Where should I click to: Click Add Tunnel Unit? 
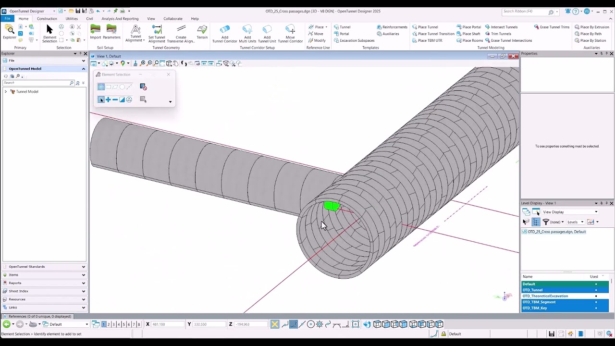click(x=267, y=33)
